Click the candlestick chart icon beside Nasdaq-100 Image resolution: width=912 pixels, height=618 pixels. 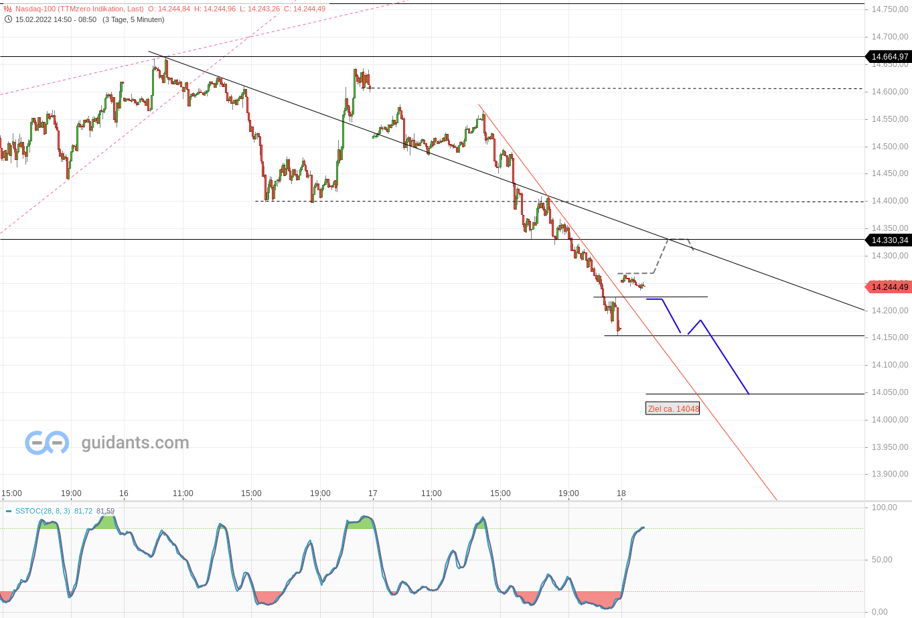point(7,9)
